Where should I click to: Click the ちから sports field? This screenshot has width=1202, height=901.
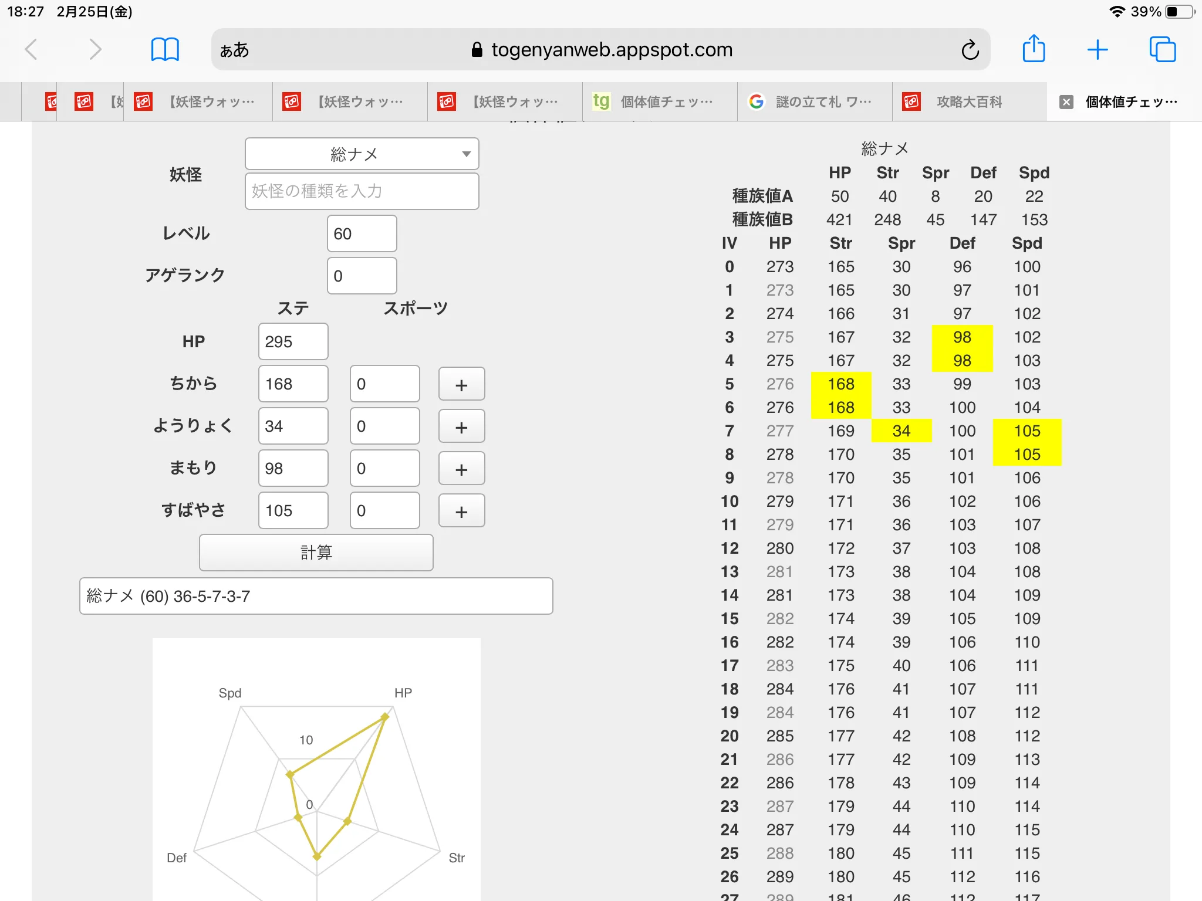[385, 384]
